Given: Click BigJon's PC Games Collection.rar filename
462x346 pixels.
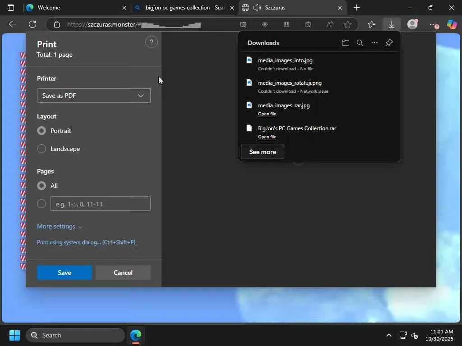Looking at the screenshot, I should coord(297,128).
